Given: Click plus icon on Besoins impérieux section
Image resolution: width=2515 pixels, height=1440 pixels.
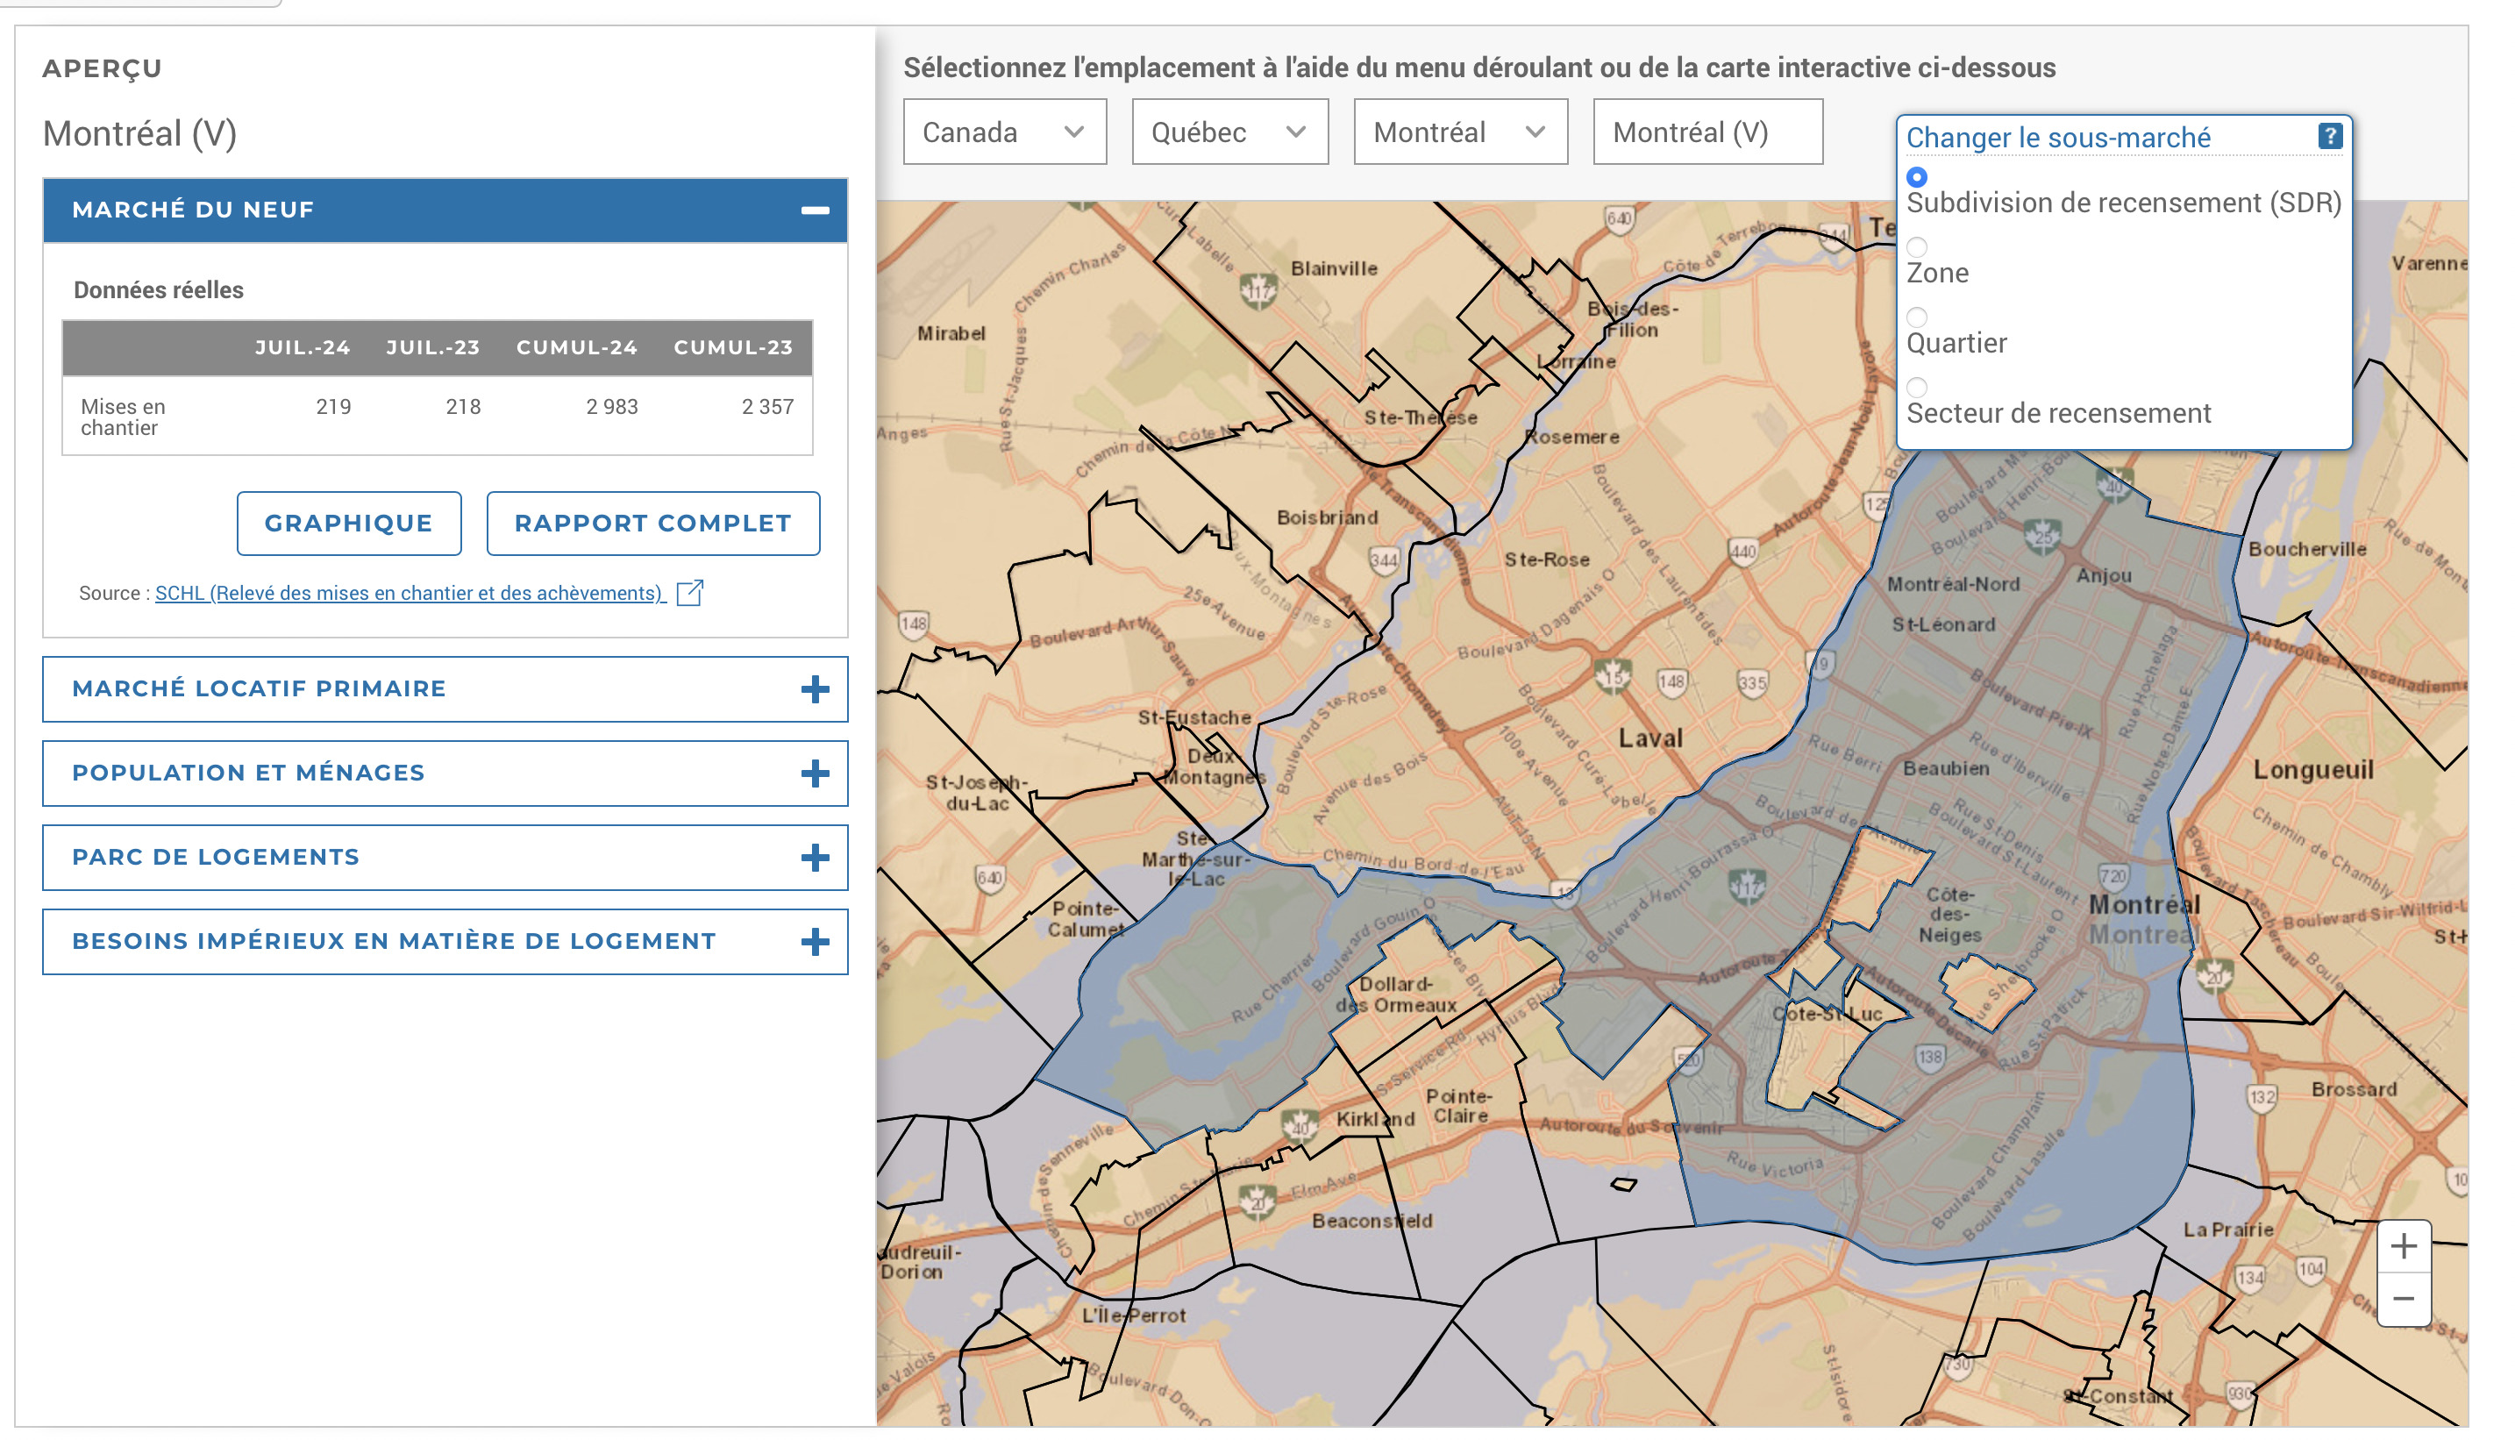Looking at the screenshot, I should (x=814, y=942).
